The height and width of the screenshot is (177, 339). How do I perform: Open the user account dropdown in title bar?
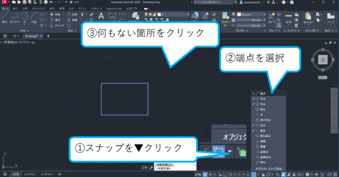tap(252, 2)
